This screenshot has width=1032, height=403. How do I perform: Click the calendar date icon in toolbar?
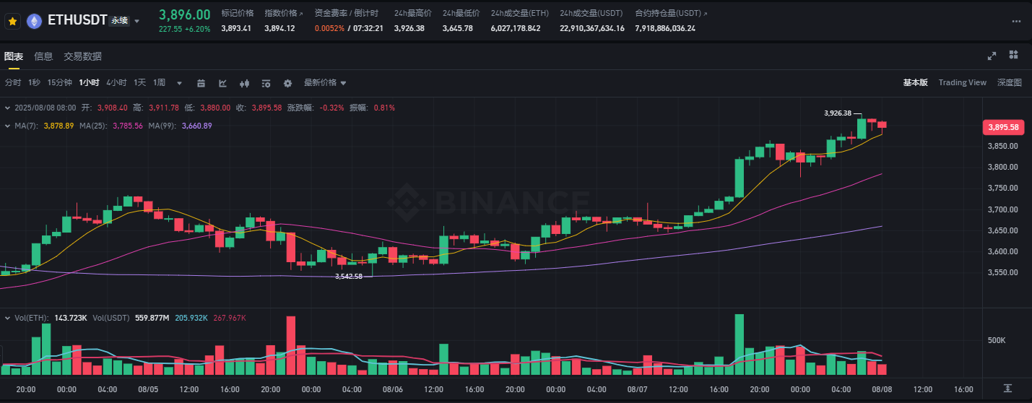point(201,83)
